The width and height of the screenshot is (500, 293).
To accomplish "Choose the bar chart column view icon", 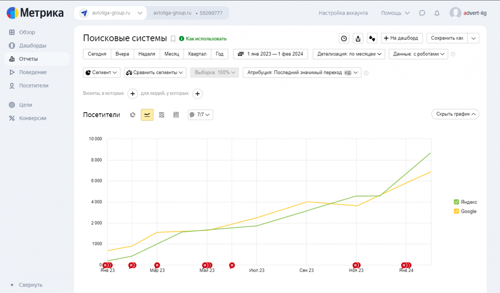I will click(176, 115).
